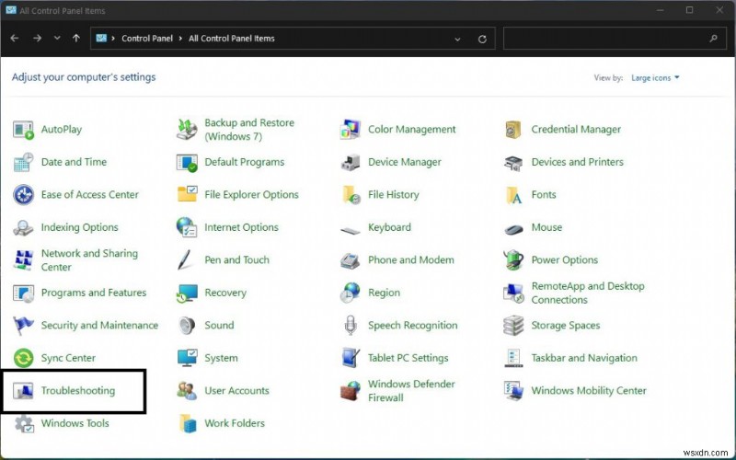Viewport: 736px width, 460px height.
Task: Click the Windows Mobility Center label
Action: [589, 390]
